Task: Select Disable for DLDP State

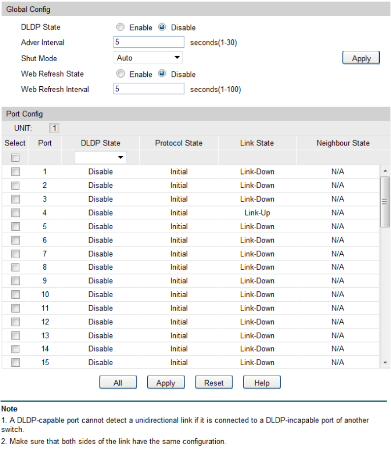Action: [162, 27]
